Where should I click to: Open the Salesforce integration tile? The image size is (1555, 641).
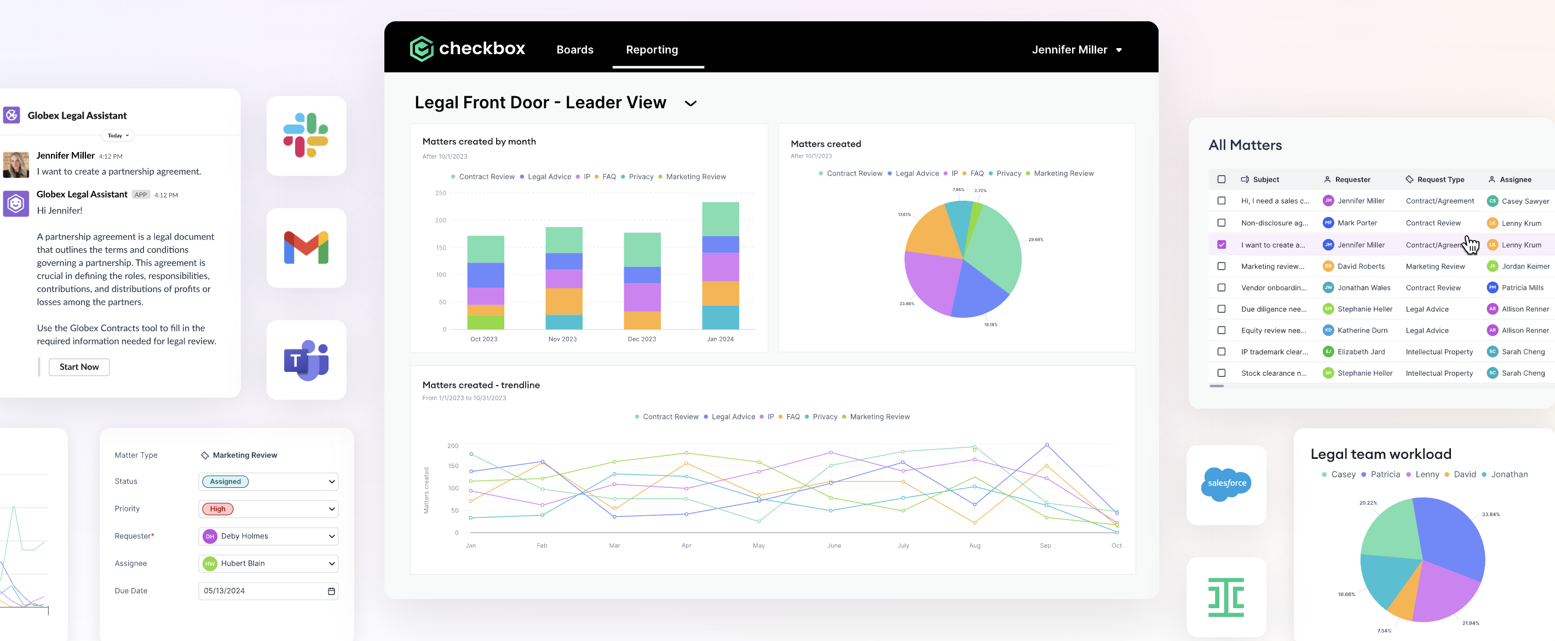click(1226, 483)
